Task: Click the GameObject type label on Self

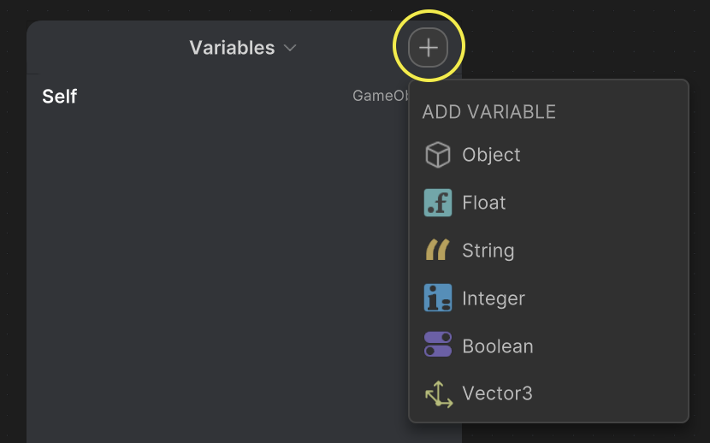Action: (380, 96)
